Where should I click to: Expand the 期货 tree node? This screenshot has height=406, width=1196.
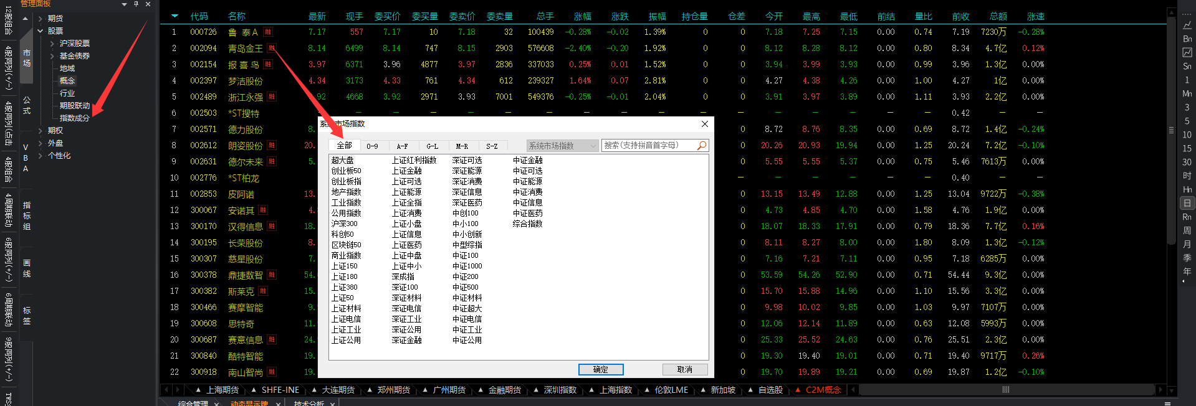41,19
